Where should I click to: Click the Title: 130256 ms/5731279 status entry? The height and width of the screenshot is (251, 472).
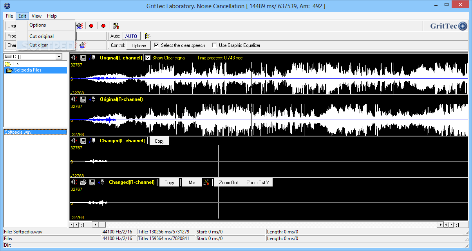[x=166, y=232]
